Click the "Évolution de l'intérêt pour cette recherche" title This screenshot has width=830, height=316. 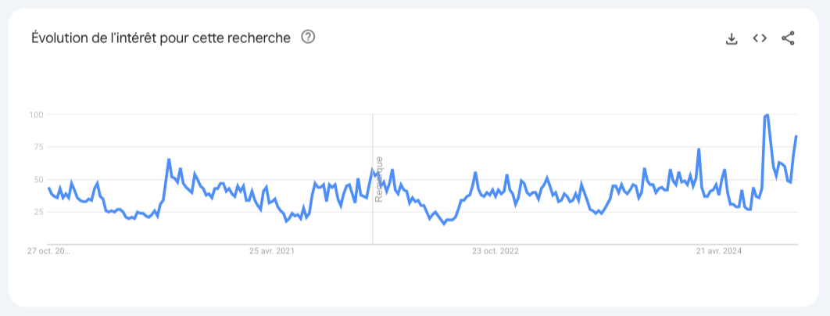161,38
